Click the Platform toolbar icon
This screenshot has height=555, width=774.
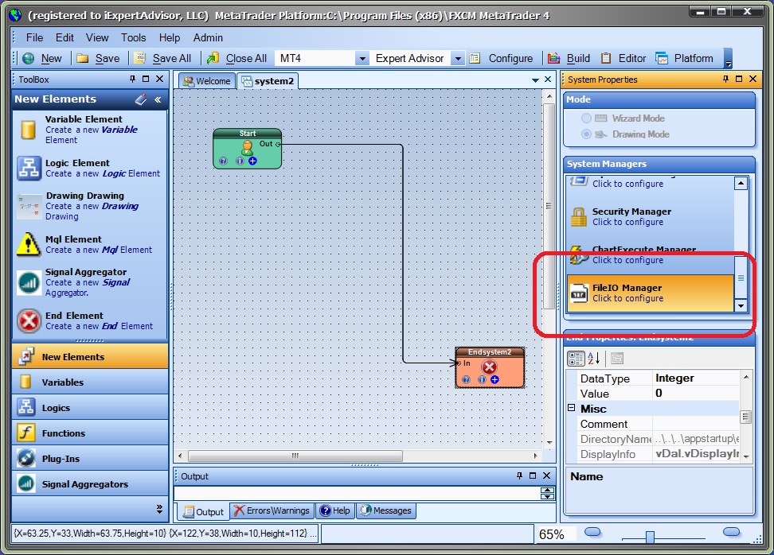click(662, 58)
